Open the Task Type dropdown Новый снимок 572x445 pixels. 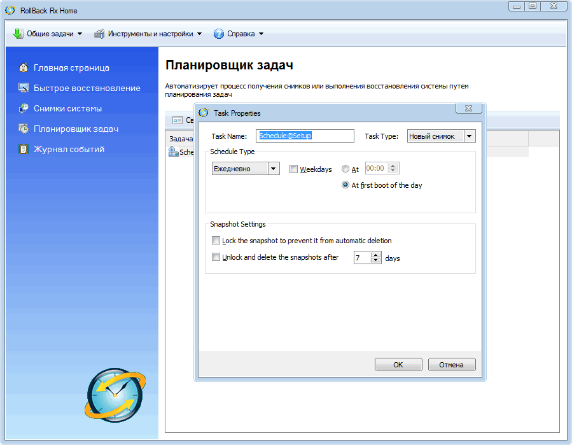click(x=470, y=136)
